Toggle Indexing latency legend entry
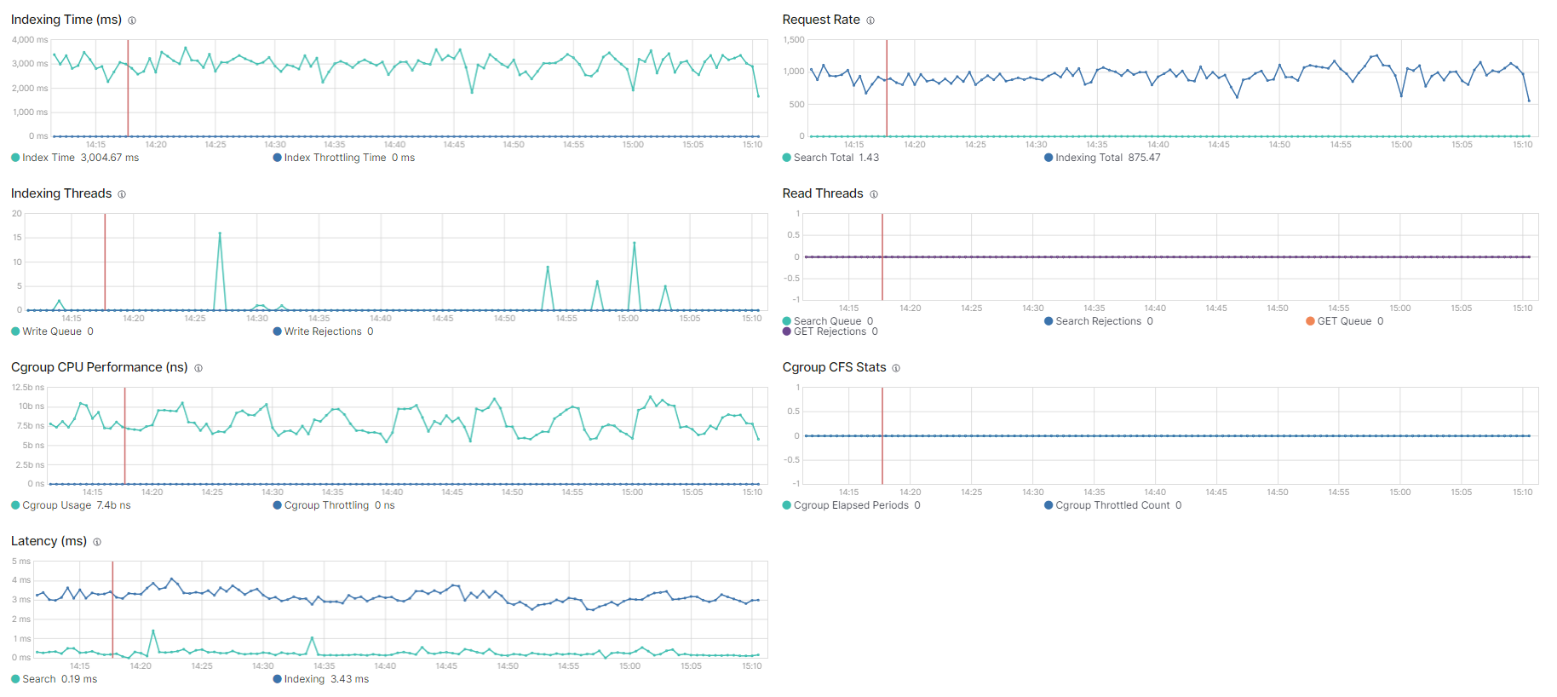Screen dimensions: 1557x697 (321, 679)
